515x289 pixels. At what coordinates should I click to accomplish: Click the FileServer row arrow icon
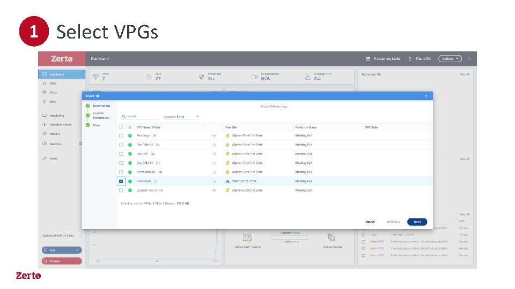[x=214, y=181]
